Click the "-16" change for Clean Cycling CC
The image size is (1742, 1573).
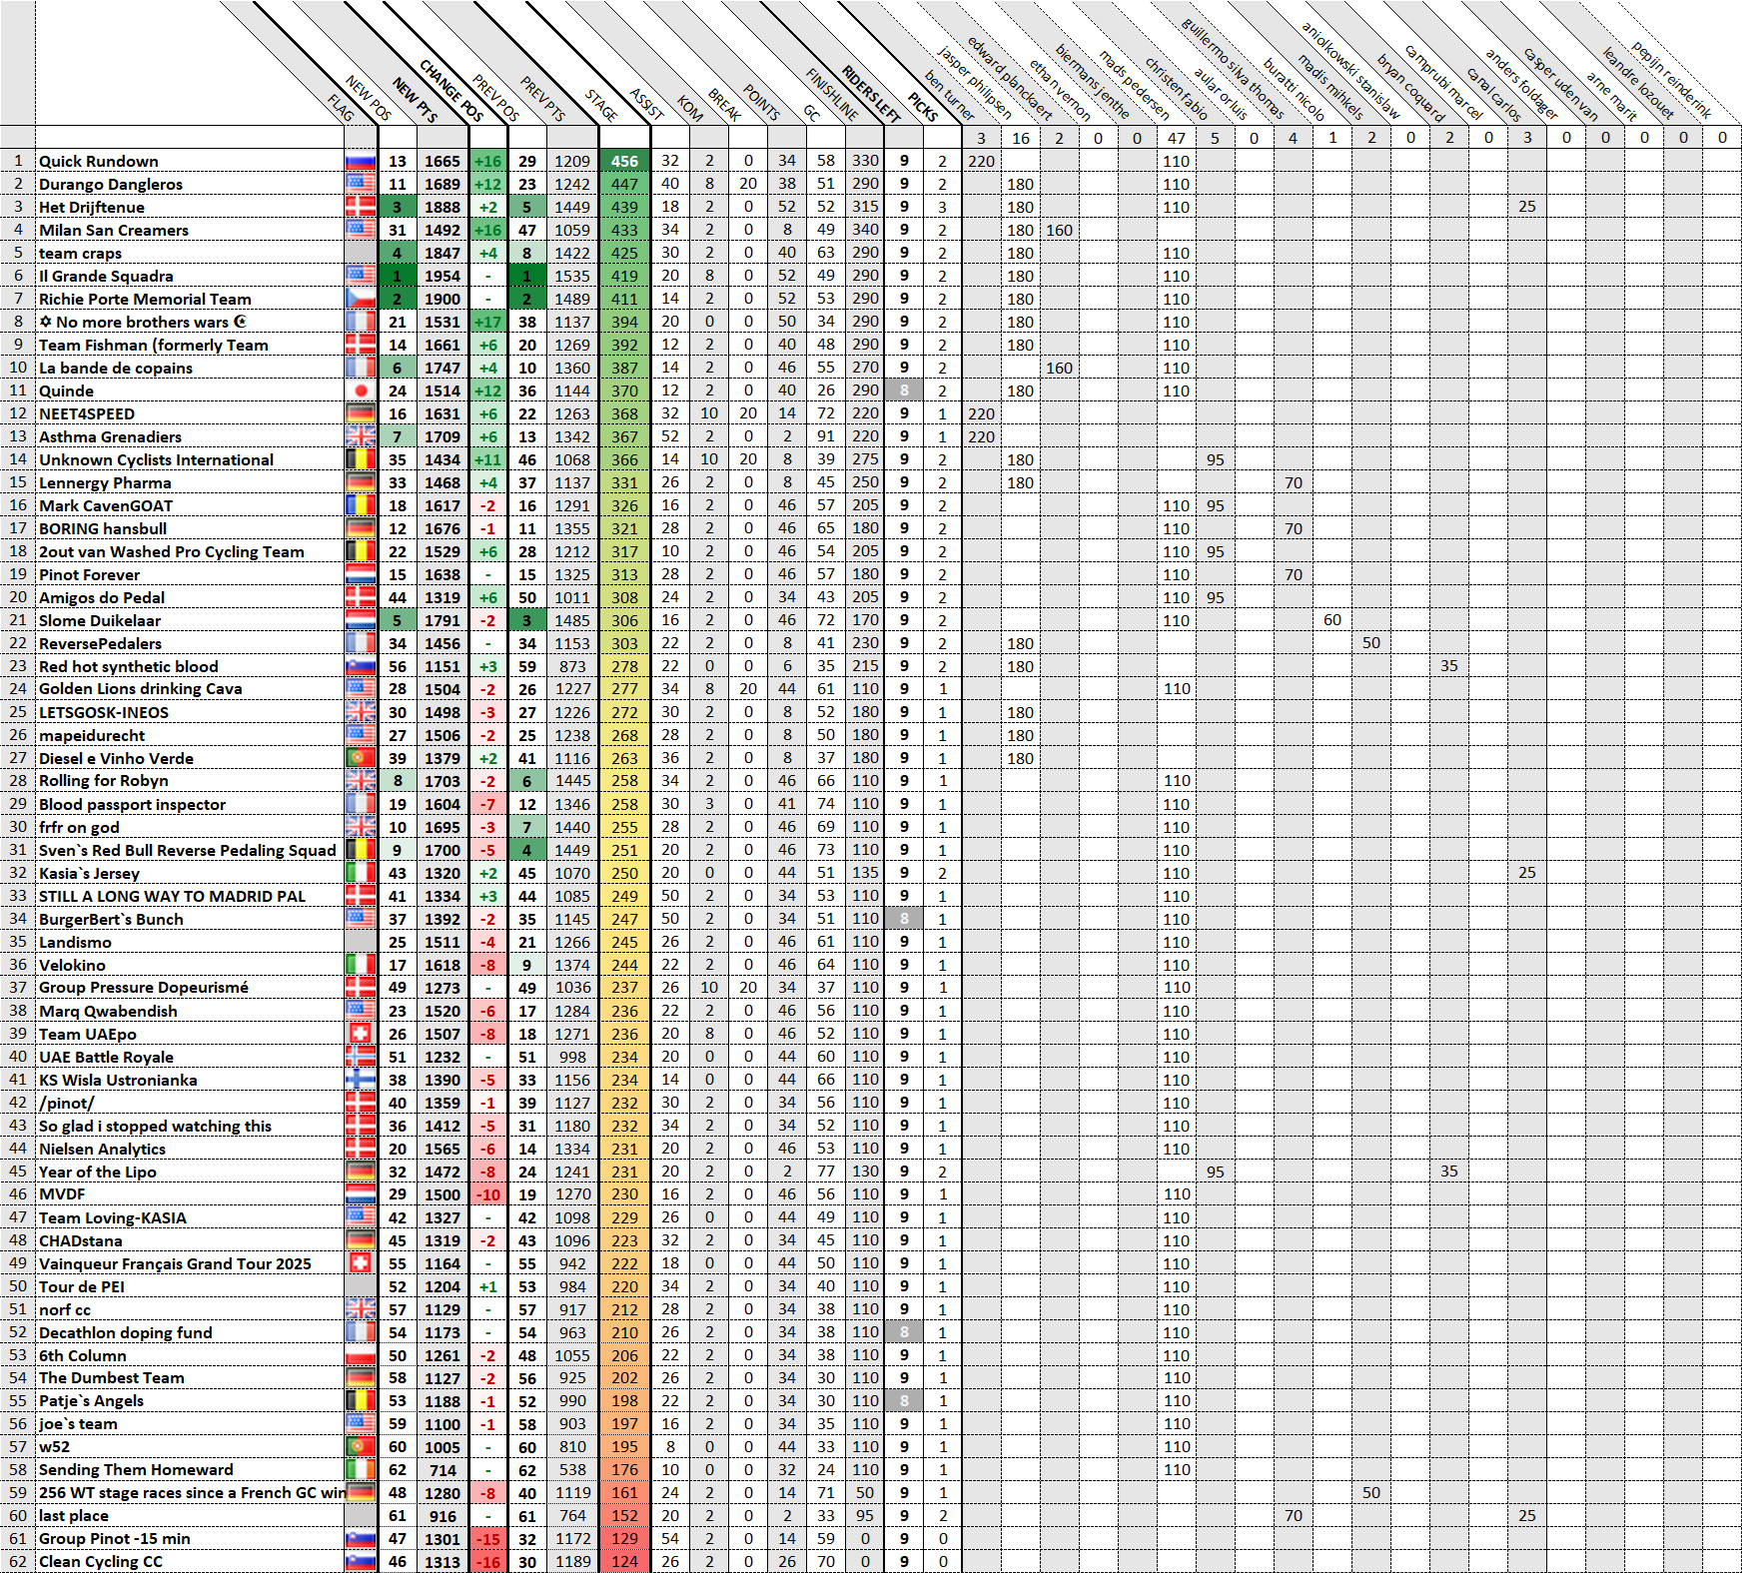(x=487, y=1562)
